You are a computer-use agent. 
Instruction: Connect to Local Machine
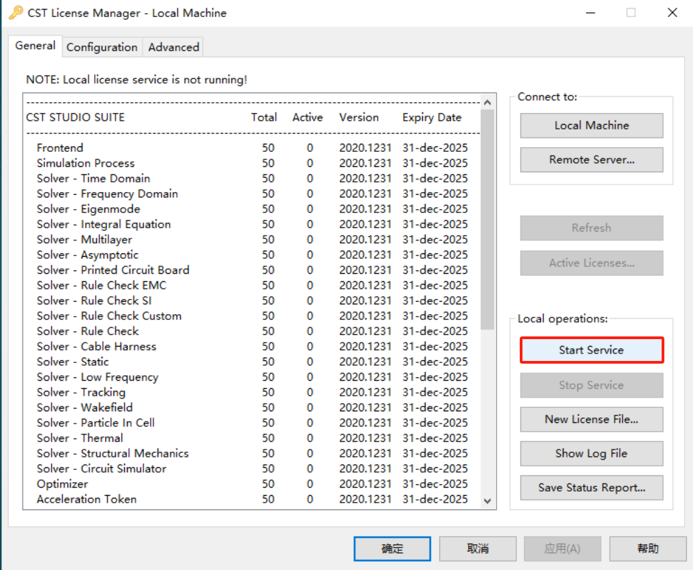[591, 126]
